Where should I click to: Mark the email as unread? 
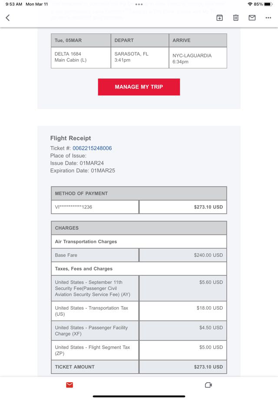252,18
